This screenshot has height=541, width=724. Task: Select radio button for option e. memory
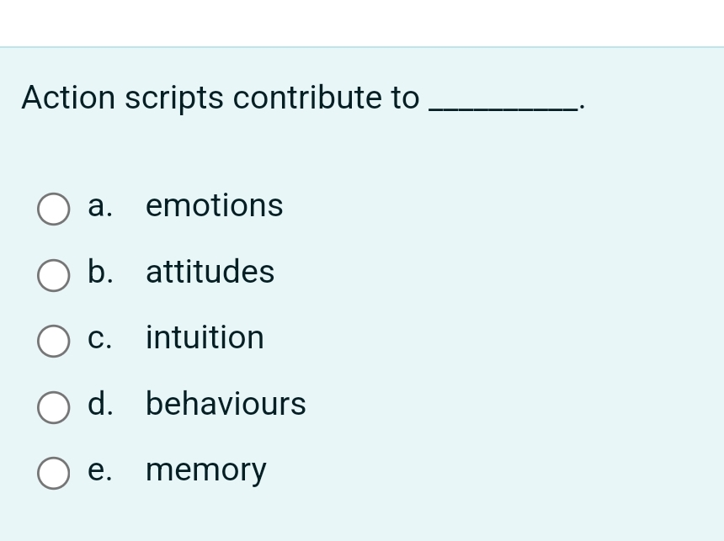[x=53, y=473]
